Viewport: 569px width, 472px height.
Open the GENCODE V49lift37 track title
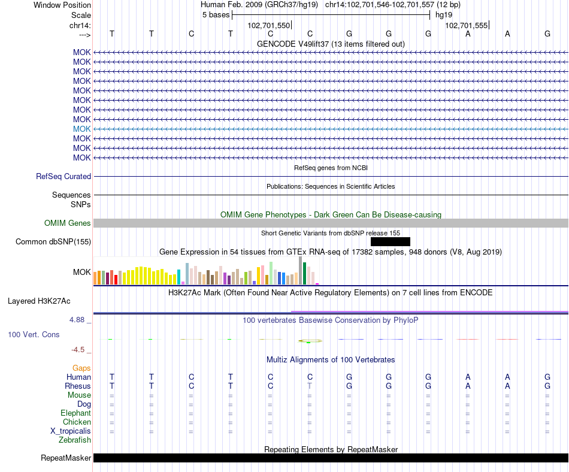coord(331,44)
